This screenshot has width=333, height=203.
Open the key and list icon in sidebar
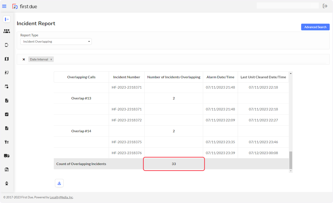point(7,142)
